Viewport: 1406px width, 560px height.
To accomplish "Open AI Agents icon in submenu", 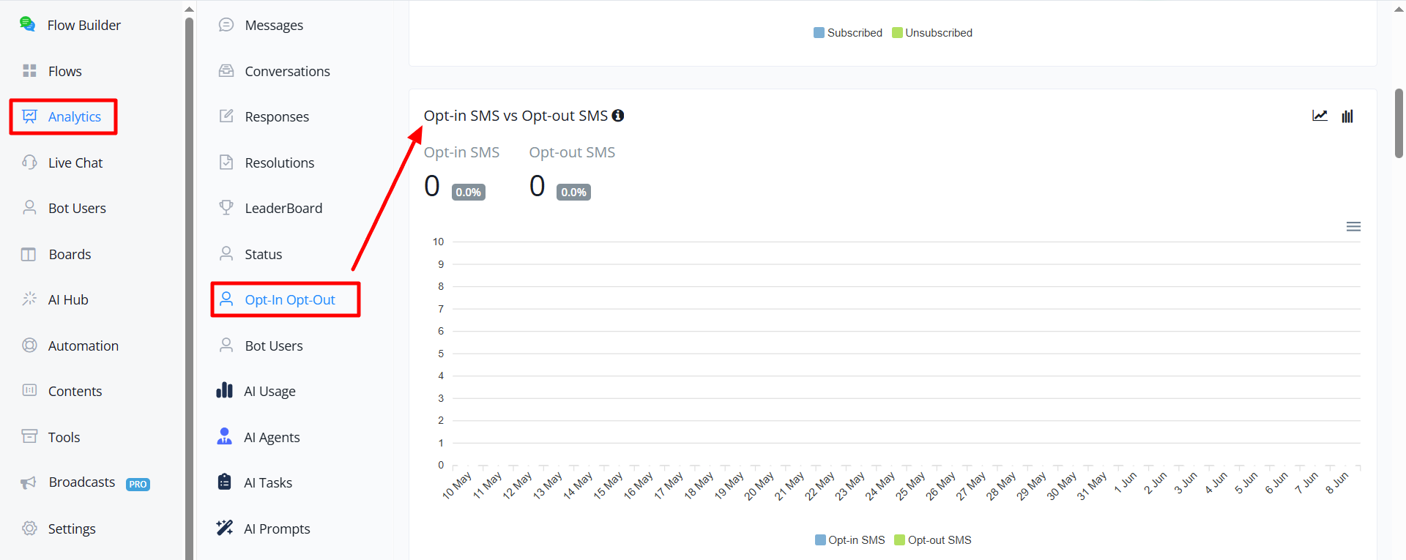I will click(225, 436).
